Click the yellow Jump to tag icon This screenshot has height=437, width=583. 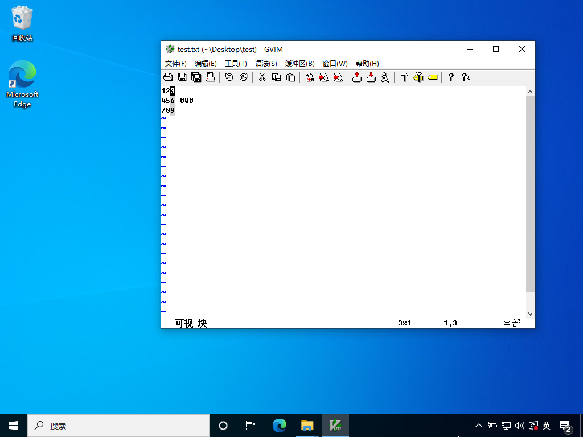coord(432,77)
